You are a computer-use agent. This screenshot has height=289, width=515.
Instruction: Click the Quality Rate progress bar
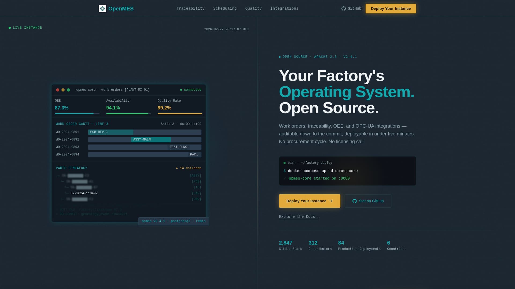pyautogui.click(x=180, y=114)
